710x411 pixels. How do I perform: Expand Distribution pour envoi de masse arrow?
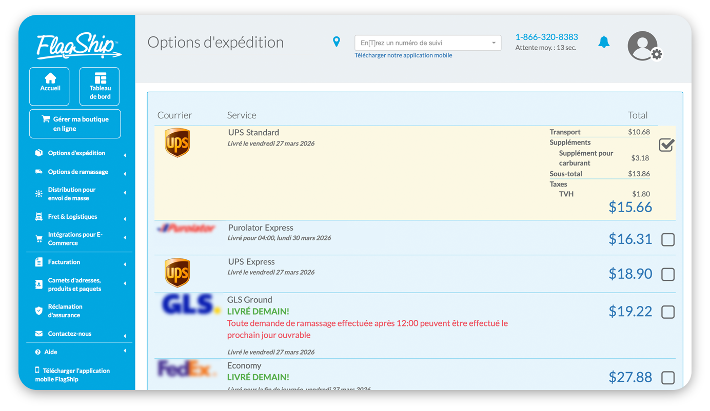pyautogui.click(x=125, y=193)
